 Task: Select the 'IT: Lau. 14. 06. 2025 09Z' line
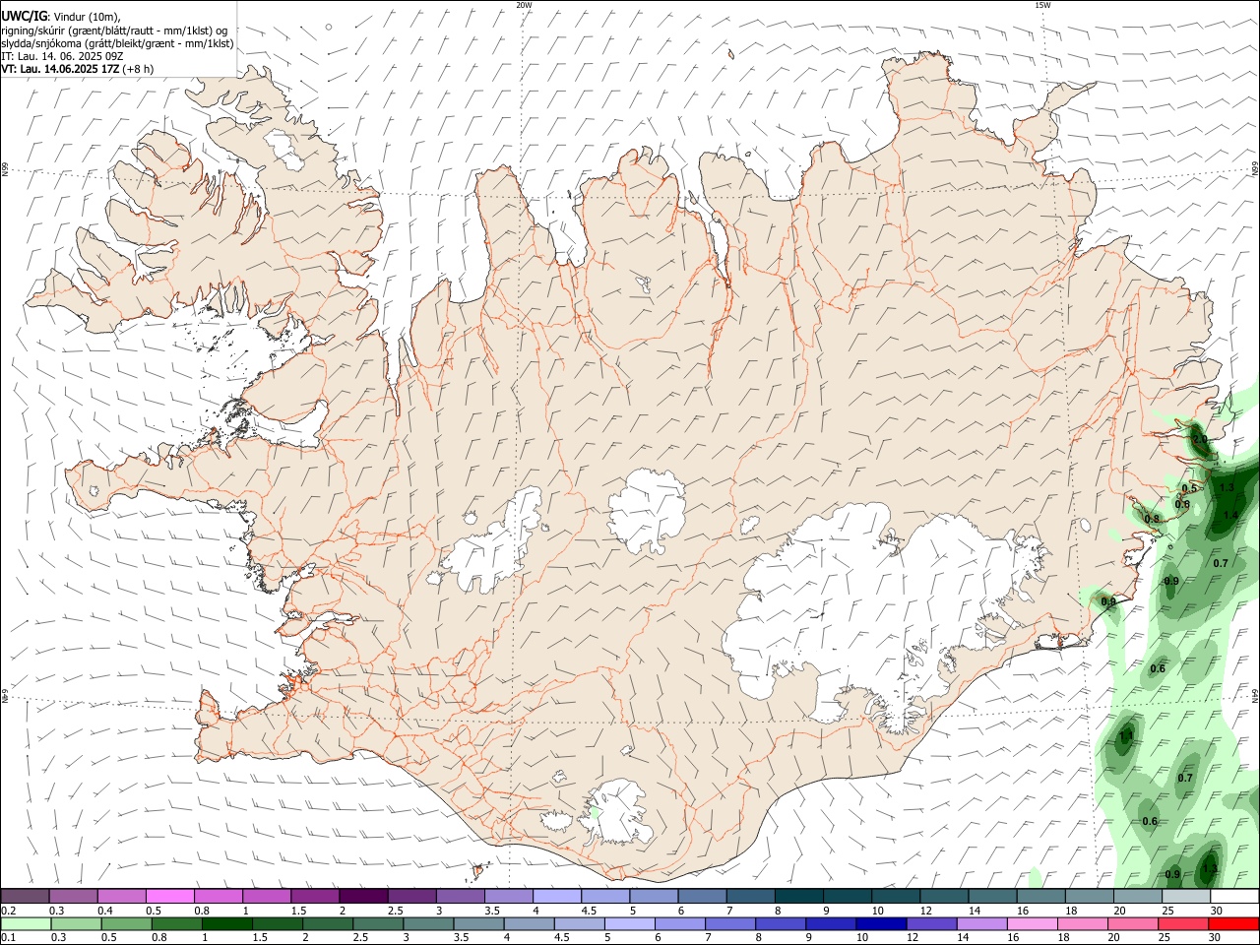(62, 56)
